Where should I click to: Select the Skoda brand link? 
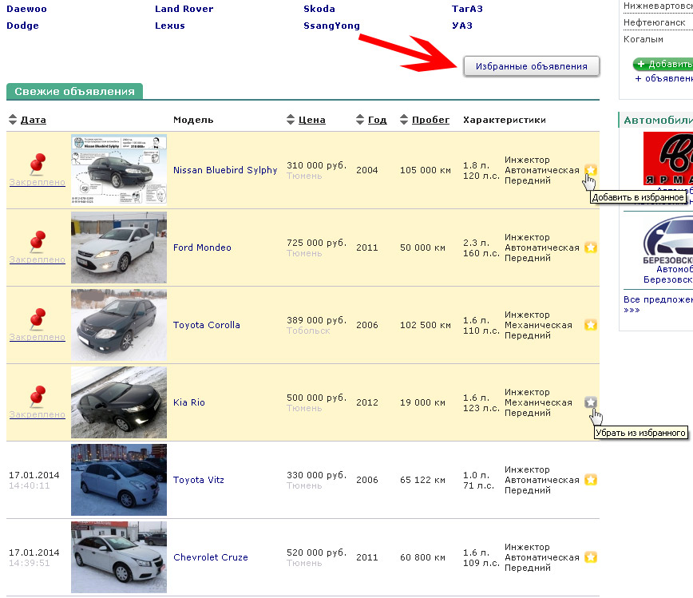319,9
